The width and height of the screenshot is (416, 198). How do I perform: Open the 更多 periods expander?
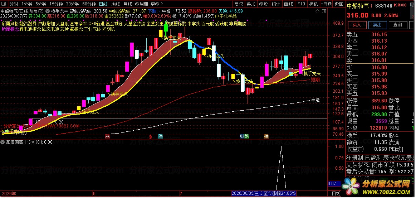[157, 4]
